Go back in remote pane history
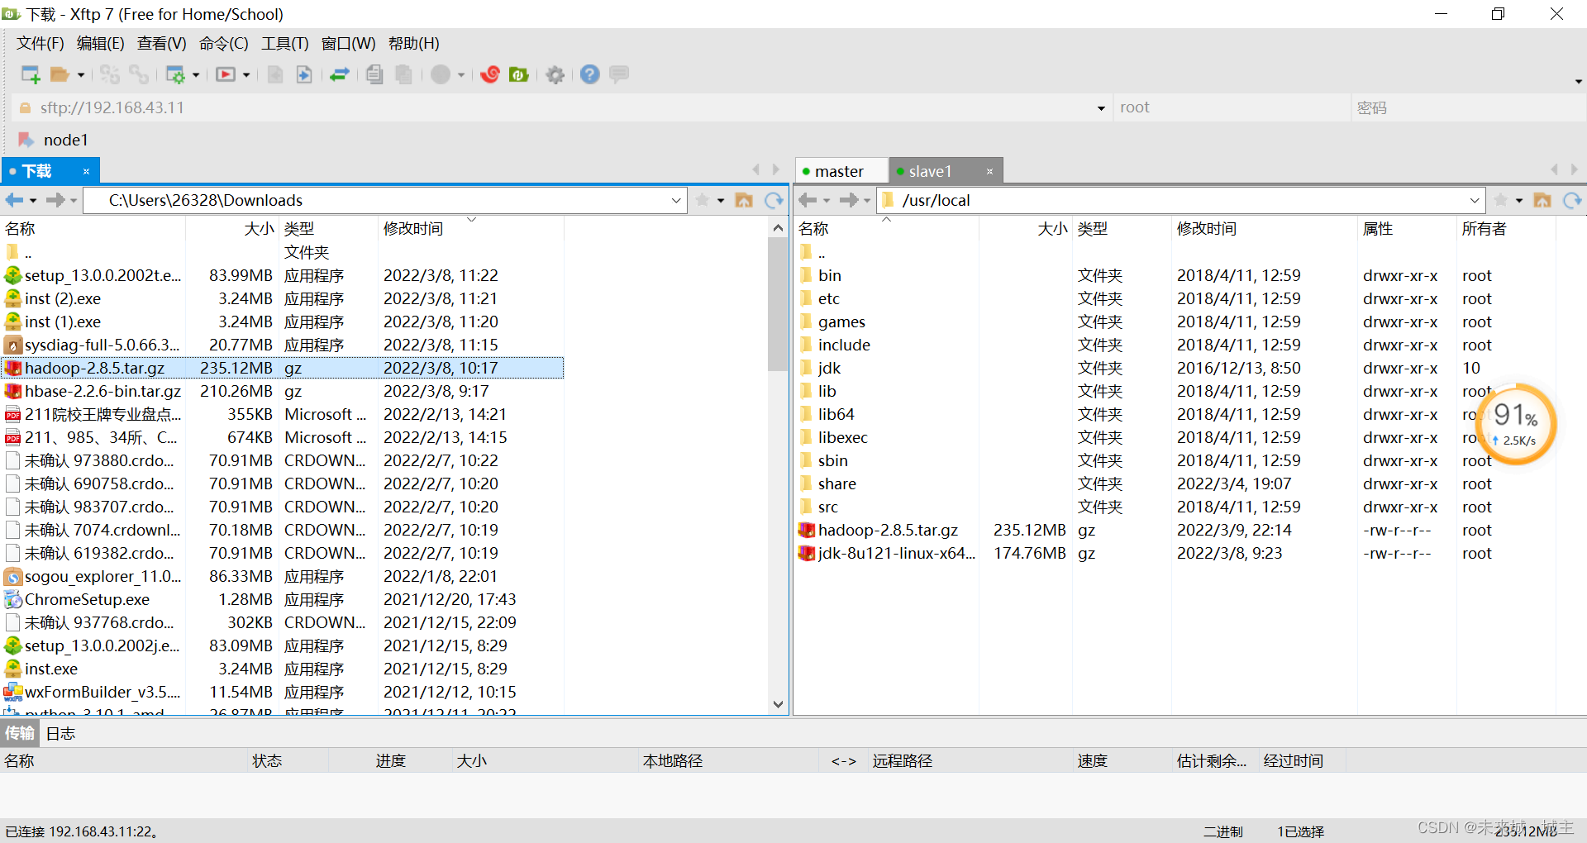Screen dimensions: 1587x843 pos(808,200)
